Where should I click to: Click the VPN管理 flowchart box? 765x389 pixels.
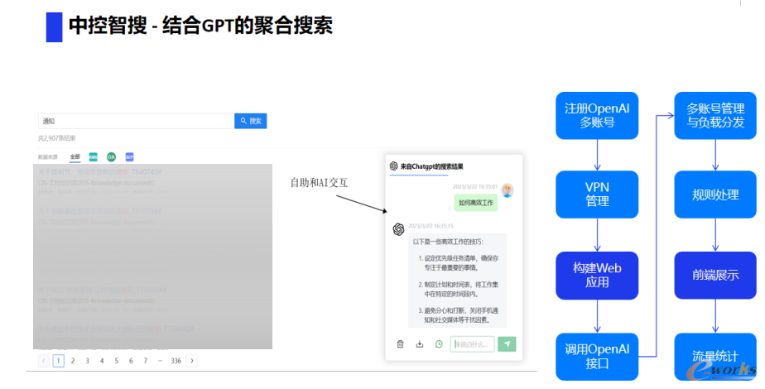point(597,194)
